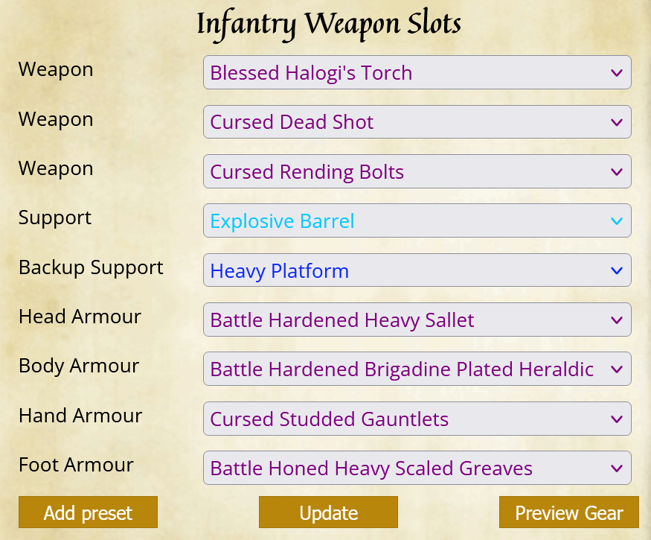651x540 pixels.
Task: Click the chevron on Cursed Dead Shot
Action: (617, 123)
